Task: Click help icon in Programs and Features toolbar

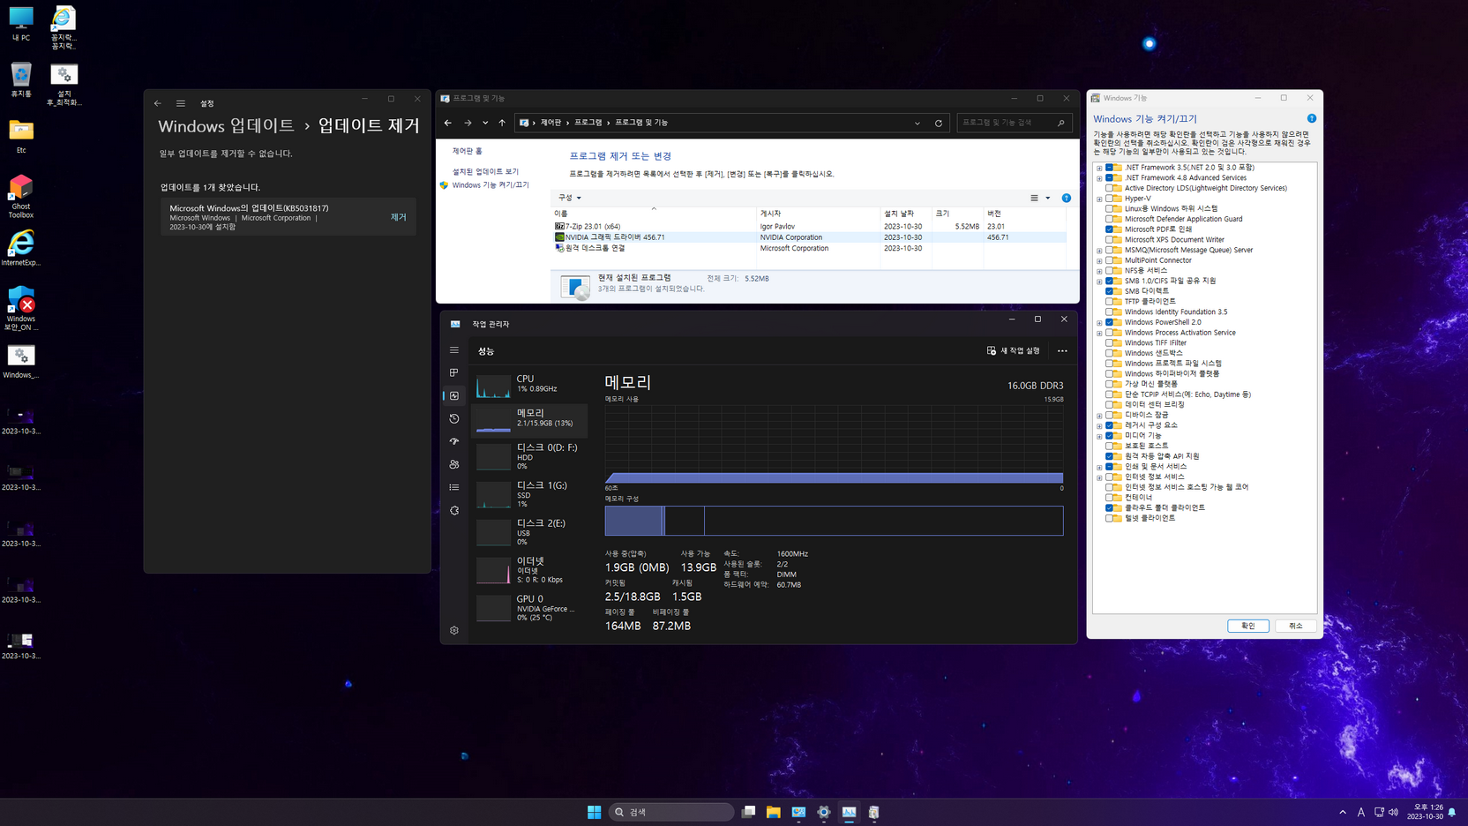Action: [1066, 198]
